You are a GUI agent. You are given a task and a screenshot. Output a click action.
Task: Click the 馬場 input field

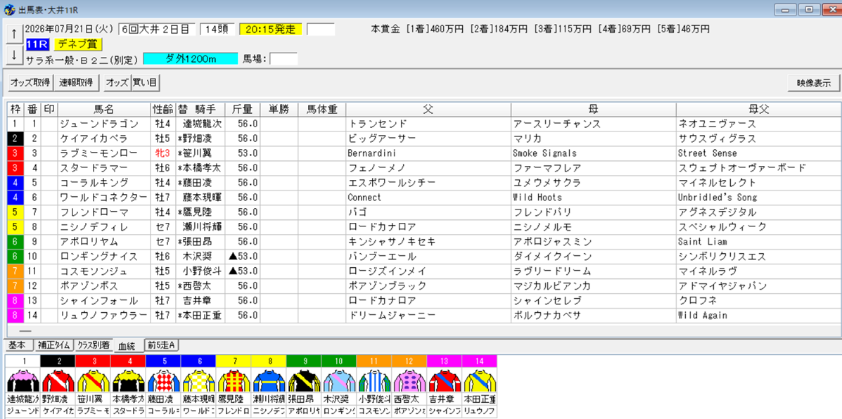click(283, 58)
